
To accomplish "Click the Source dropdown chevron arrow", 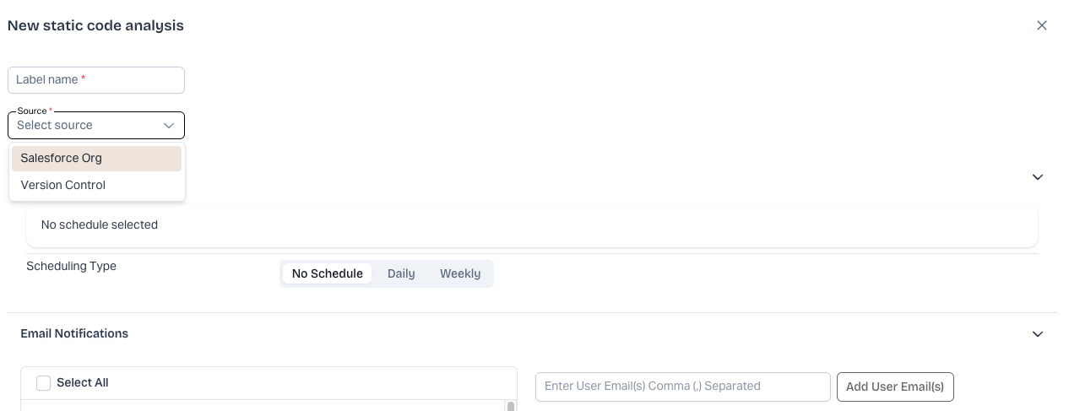I will point(169,126).
